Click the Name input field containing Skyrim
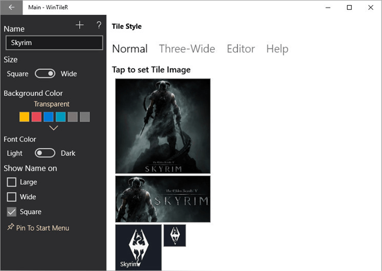382x271 pixels. [x=54, y=43]
